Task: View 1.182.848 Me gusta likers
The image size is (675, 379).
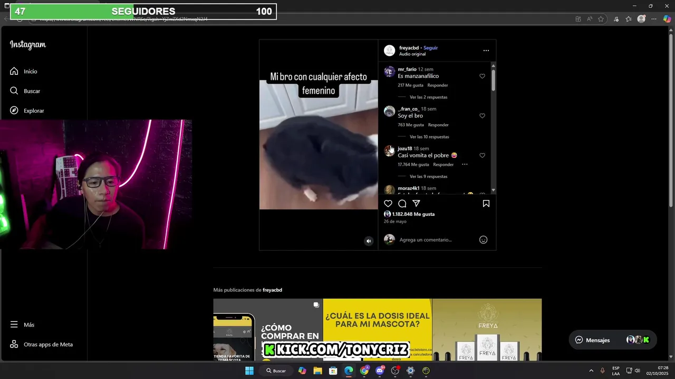Action: (413, 214)
